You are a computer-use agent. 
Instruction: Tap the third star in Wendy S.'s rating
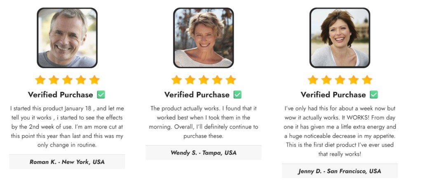(x=204, y=80)
